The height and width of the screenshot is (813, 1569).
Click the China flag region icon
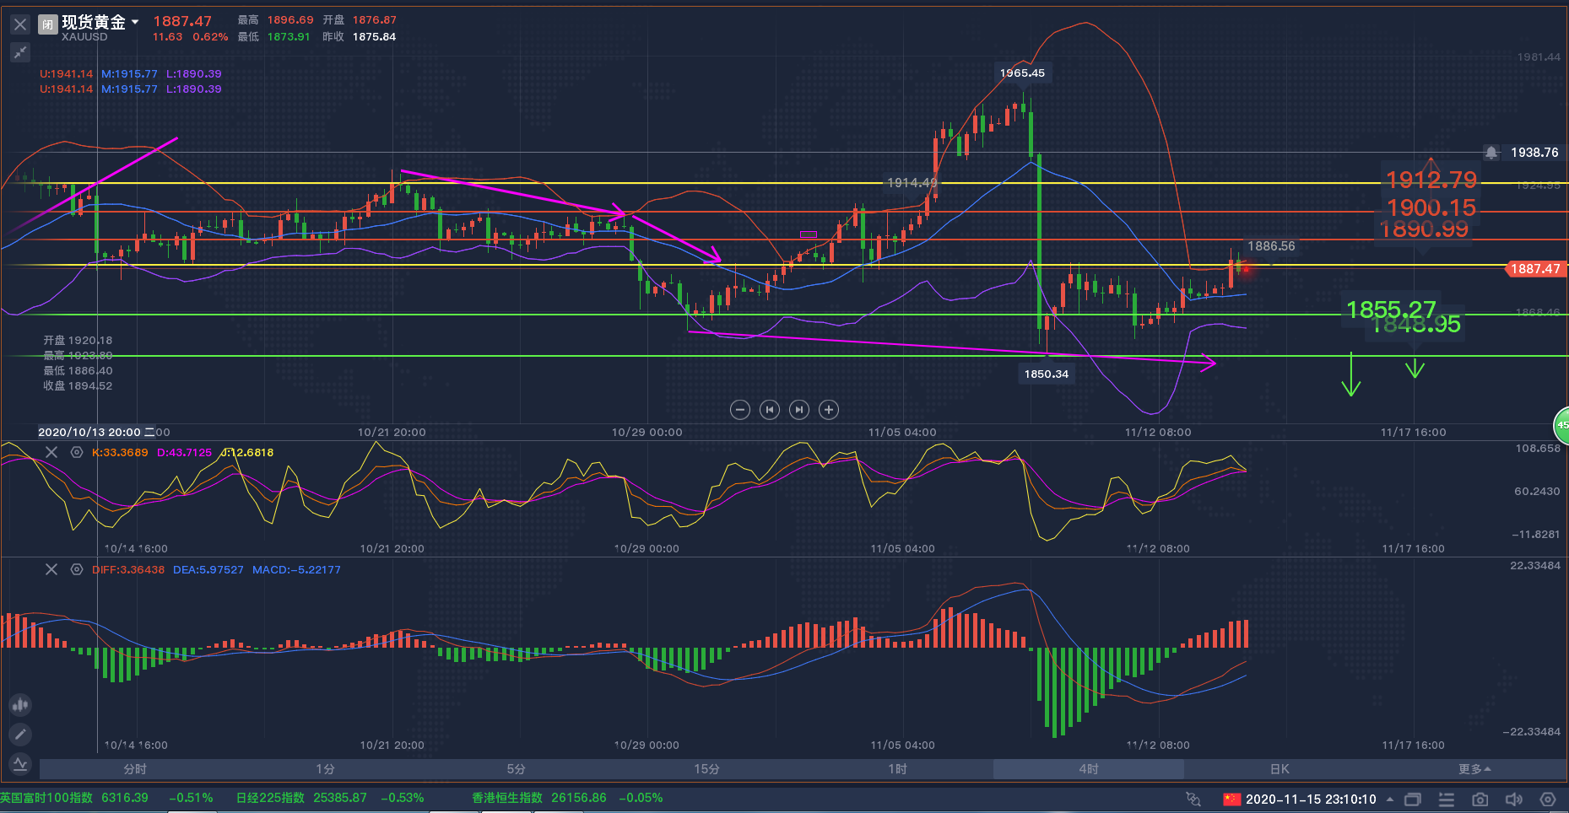coord(1232,799)
